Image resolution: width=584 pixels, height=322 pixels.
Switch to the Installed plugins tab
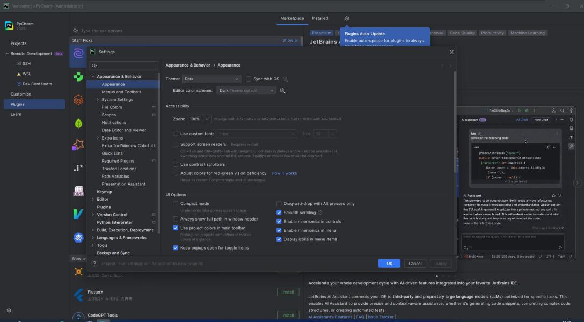click(320, 18)
